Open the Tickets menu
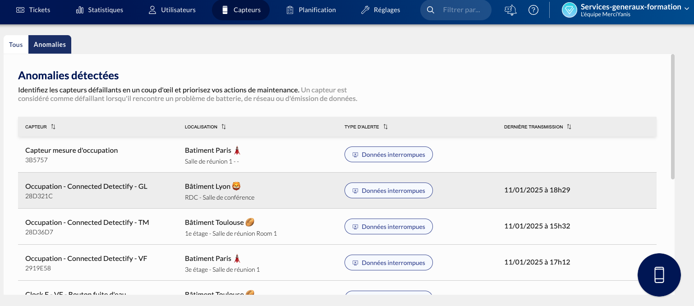The height and width of the screenshot is (306, 694). [33, 10]
